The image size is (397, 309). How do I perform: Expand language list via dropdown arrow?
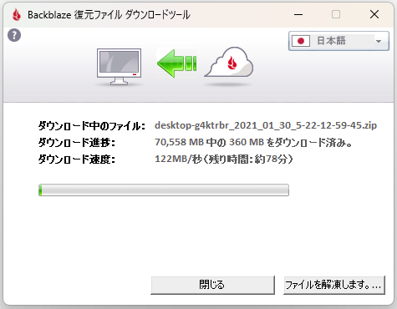pos(379,41)
